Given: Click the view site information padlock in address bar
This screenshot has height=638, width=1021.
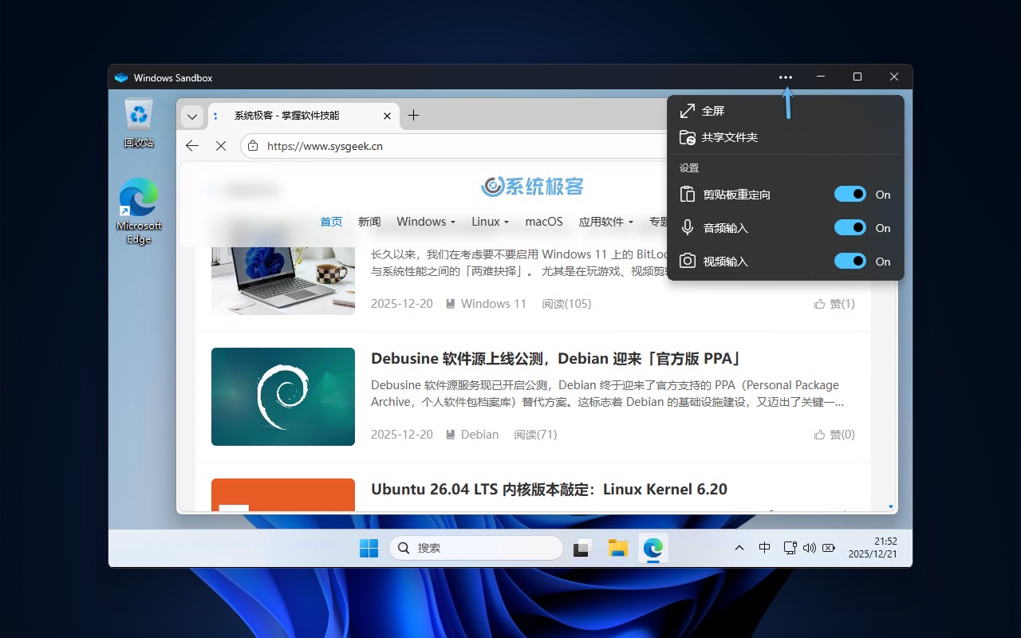Looking at the screenshot, I should click(252, 146).
